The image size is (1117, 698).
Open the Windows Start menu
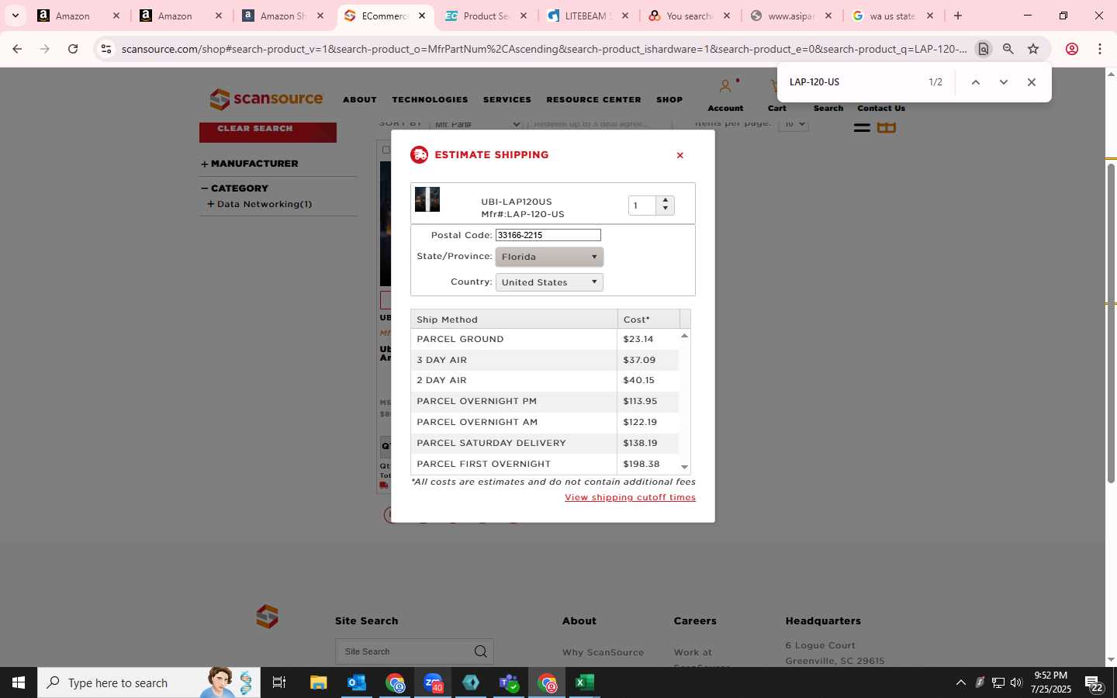(19, 682)
